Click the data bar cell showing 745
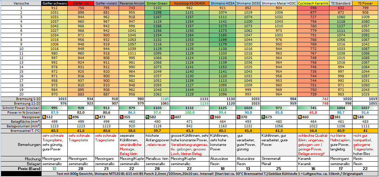Image resolution: width=379 pixels, height=177 pixels. point(313,108)
